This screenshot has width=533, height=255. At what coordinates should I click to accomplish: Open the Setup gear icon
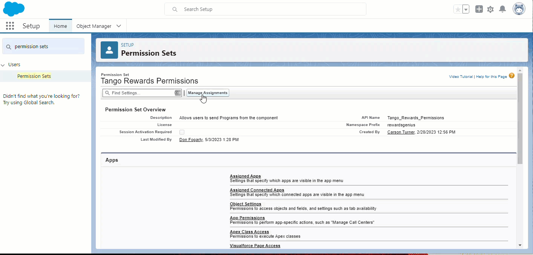coord(490,9)
